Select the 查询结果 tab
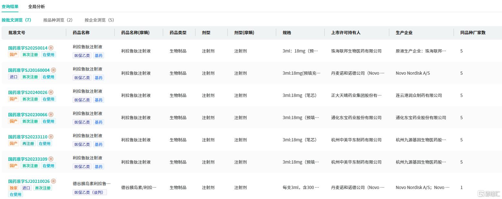502x199 pixels. (x=10, y=6)
